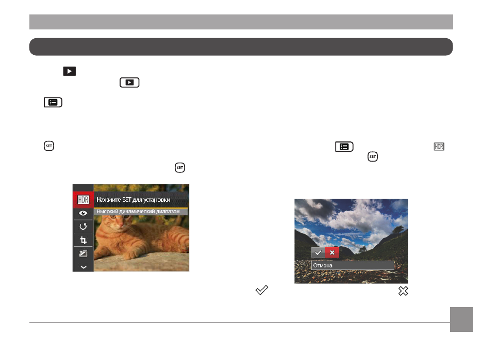The image size is (482, 351).
Task: Click the outlined cross symbol below landscape
Action: 403,291
